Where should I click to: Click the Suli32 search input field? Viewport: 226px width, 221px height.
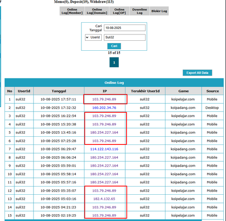click(x=125, y=37)
